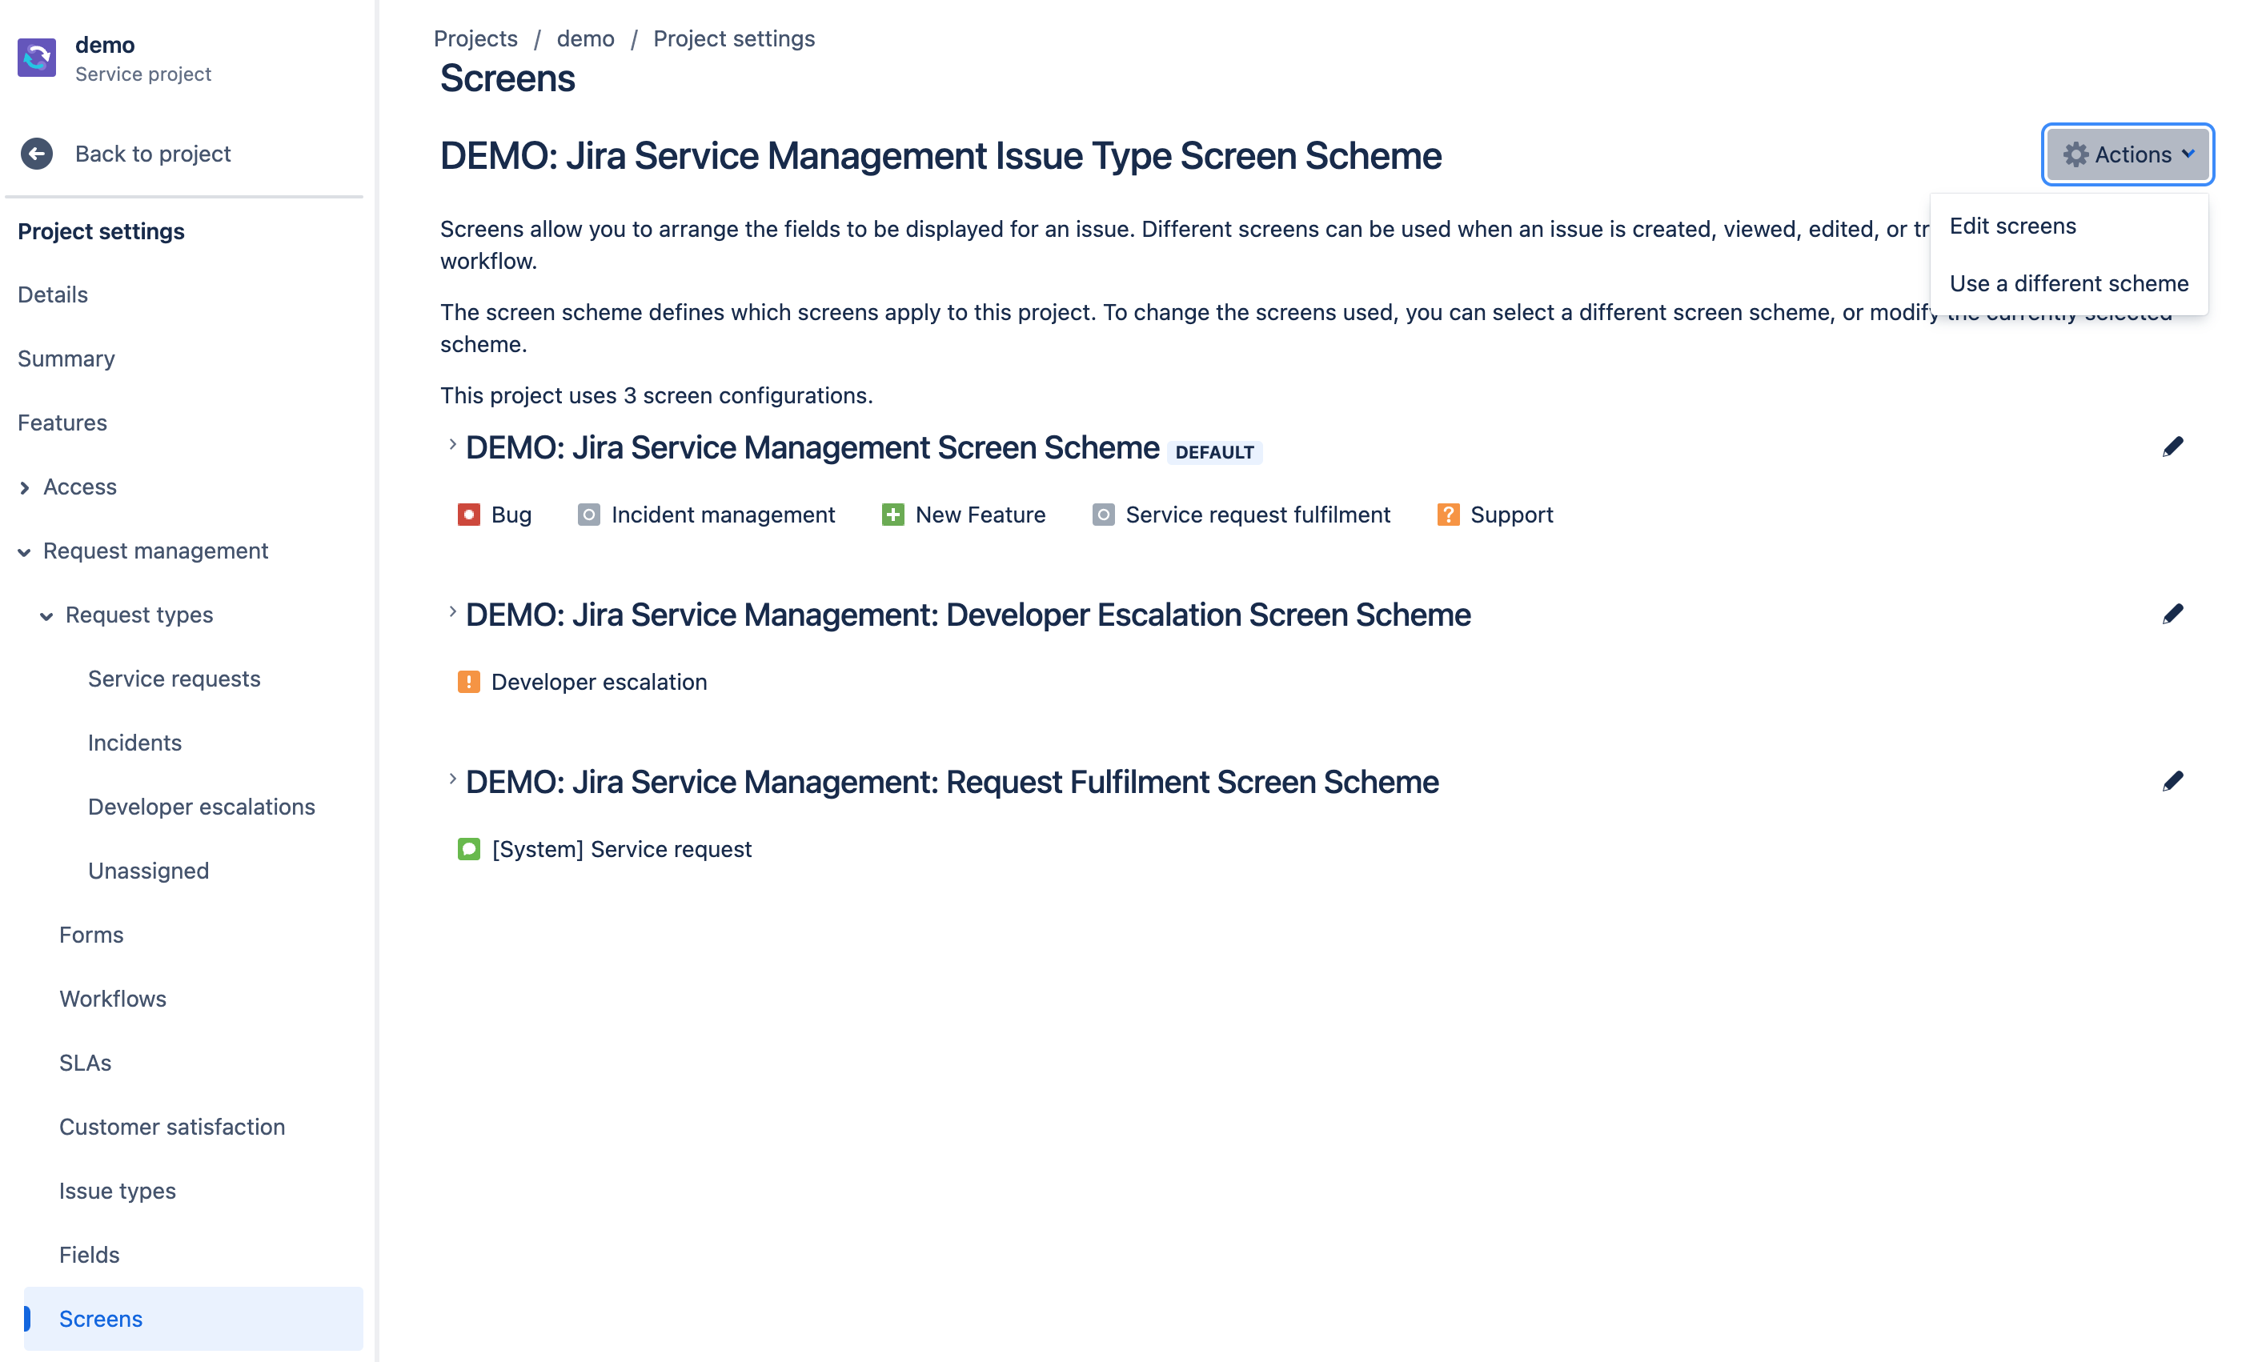Choose Use a different scheme option

(2068, 283)
